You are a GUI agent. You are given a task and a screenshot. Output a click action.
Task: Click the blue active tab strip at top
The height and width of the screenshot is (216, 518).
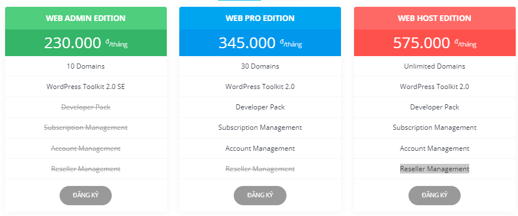(x=239, y=1)
